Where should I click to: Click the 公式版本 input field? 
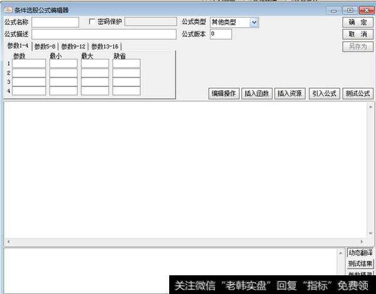tap(221, 34)
